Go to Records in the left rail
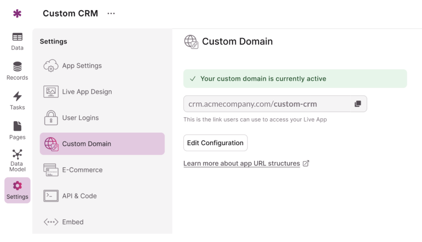The image size is (422, 242). click(x=17, y=71)
